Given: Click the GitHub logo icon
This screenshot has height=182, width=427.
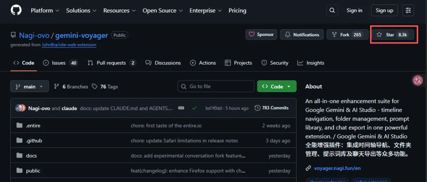Looking at the screenshot, I should 16,10.
